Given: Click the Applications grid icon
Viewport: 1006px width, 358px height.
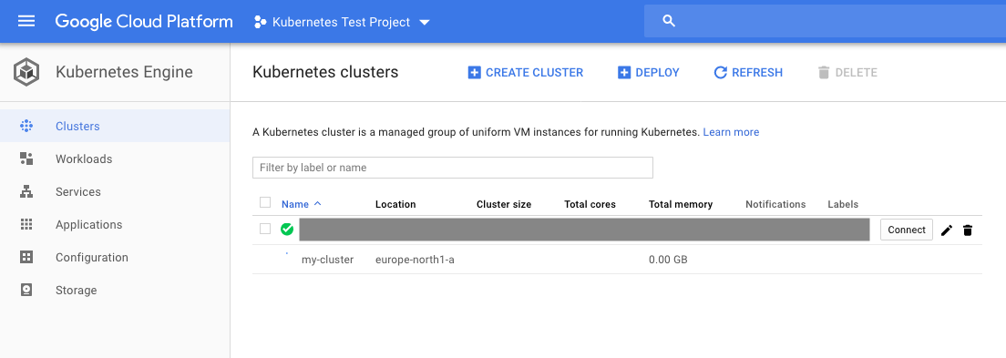Looking at the screenshot, I should pos(26,224).
